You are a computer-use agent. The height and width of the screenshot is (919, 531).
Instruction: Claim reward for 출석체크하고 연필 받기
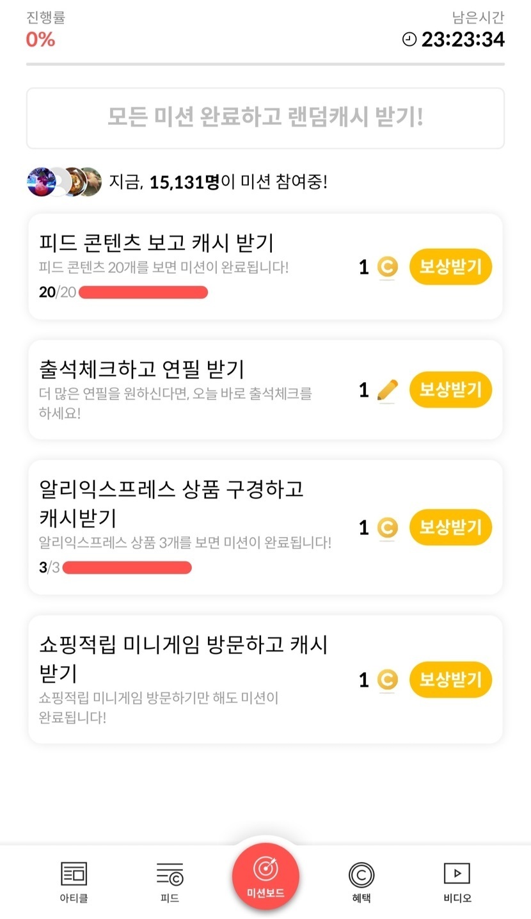(450, 390)
